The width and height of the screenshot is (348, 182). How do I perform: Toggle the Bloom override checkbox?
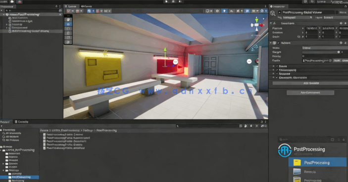click(277, 66)
